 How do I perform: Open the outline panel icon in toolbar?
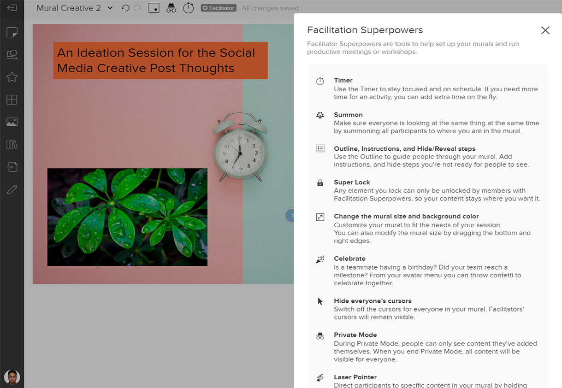(154, 8)
